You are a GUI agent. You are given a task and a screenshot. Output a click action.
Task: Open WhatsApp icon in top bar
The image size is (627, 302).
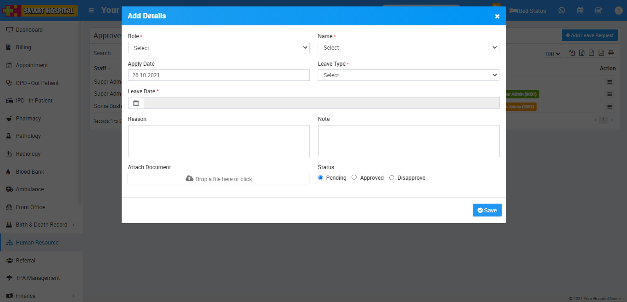point(562,11)
